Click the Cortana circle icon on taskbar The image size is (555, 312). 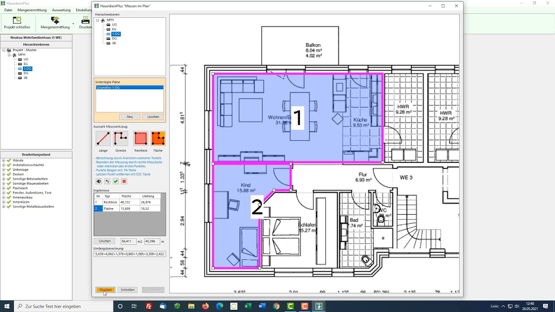click(x=120, y=306)
